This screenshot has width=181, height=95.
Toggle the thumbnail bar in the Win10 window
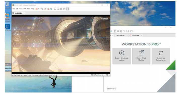coord(58,9)
